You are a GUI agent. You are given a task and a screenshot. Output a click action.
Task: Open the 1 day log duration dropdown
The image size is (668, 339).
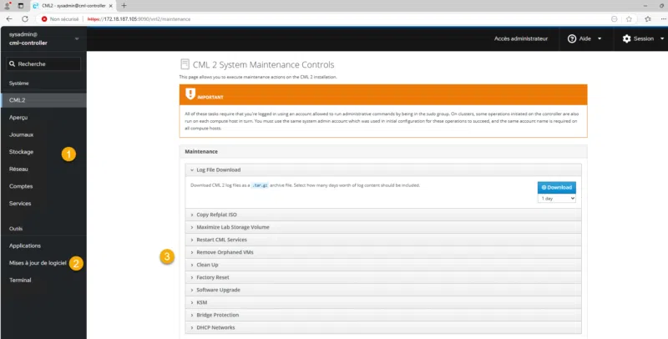[x=557, y=199]
